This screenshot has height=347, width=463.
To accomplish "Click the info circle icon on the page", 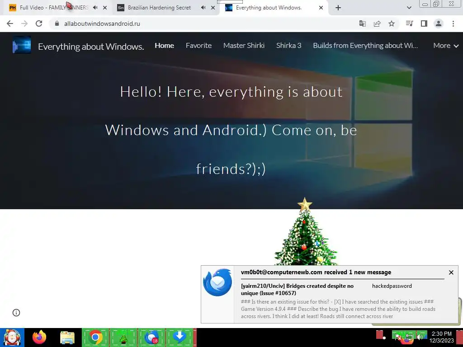I will point(16,313).
